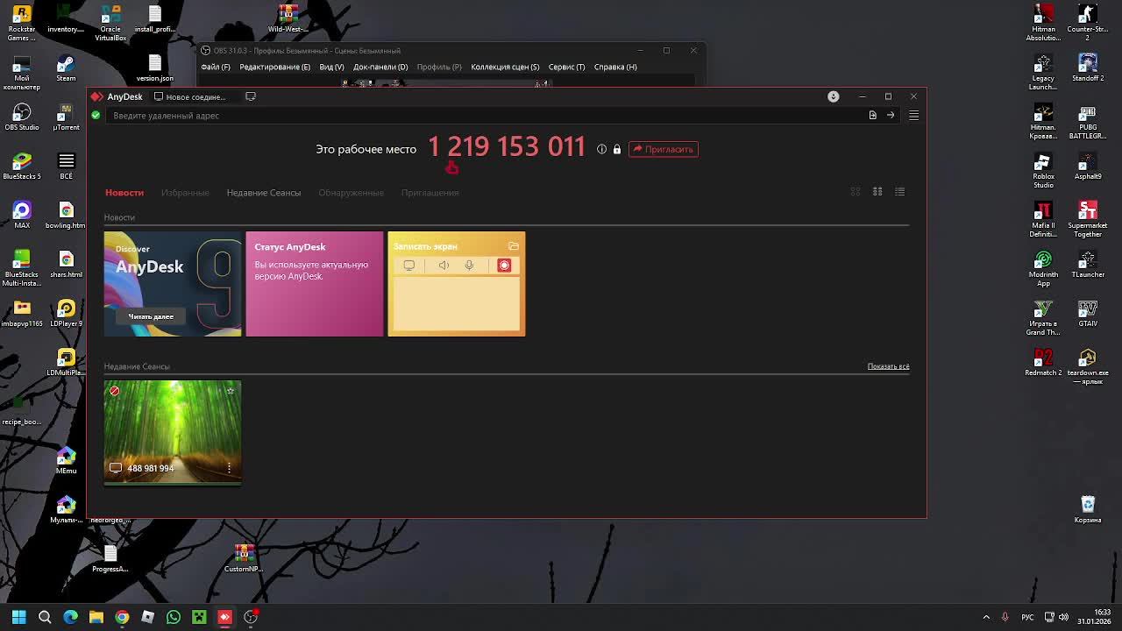The width and height of the screenshot is (1122, 631).
Task: Click the OBS Studio desktop icon
Action: coord(22,117)
